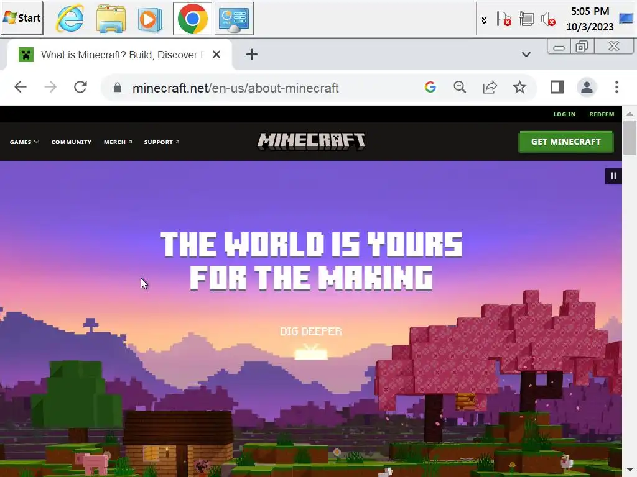Open the MERCH external link
Screen dimensions: 637x477
[118, 142]
